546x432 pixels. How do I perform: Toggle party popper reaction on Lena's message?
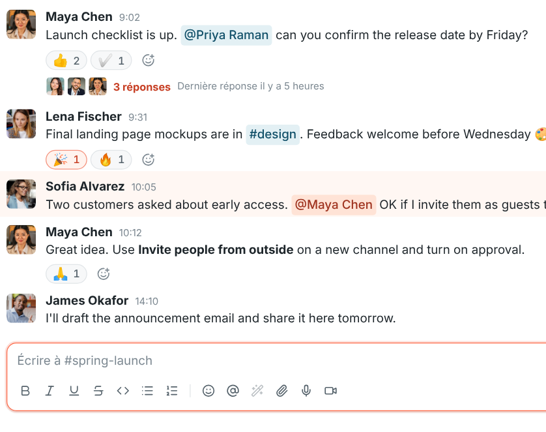click(66, 160)
